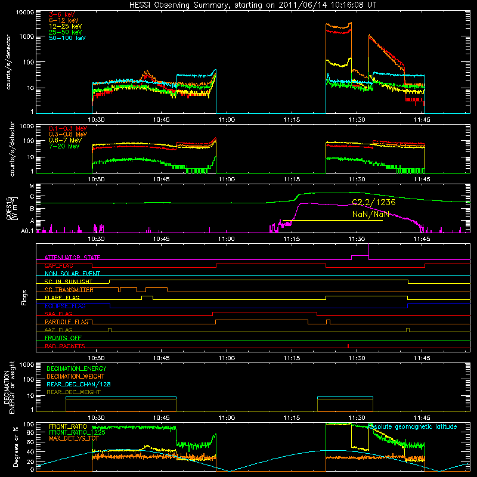
Task: Click the DECIMATION_WEIGHT legend entry
Action: click(76, 376)
